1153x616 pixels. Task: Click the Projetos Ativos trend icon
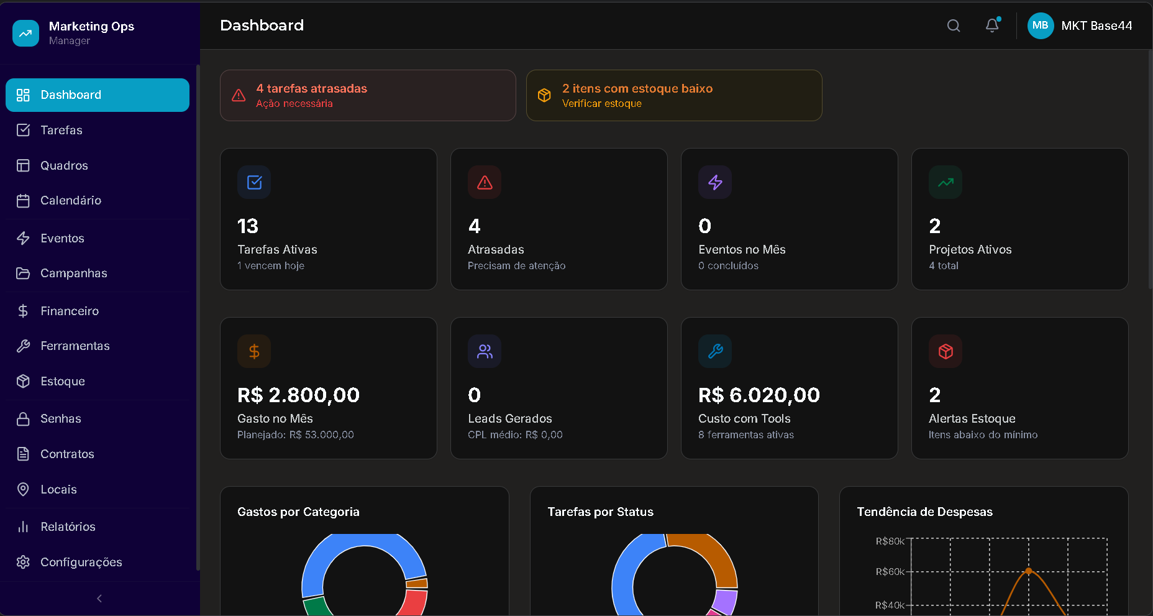point(946,182)
